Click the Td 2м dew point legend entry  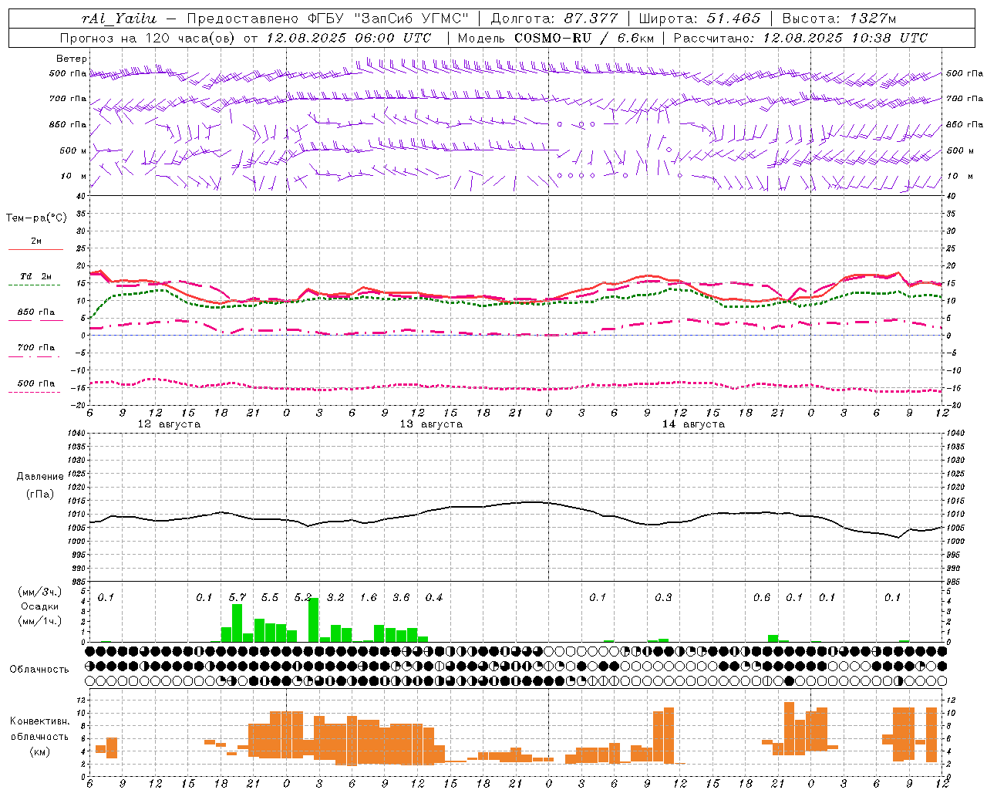tap(36, 276)
